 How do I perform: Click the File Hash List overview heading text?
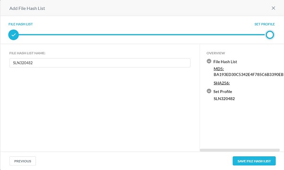[x=225, y=62]
